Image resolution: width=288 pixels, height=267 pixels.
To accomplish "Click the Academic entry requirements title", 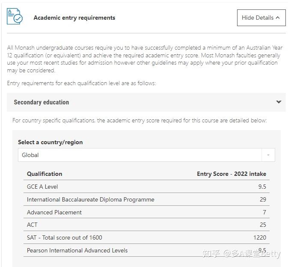I will pos(74,18).
